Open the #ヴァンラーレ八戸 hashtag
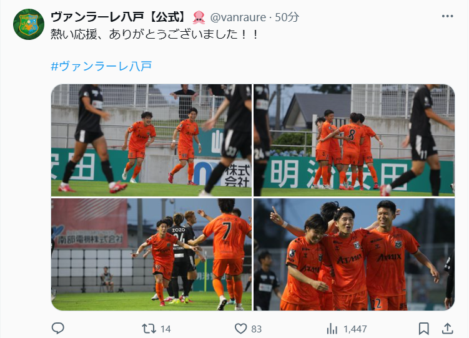469x338 pixels. pyautogui.click(x=101, y=66)
